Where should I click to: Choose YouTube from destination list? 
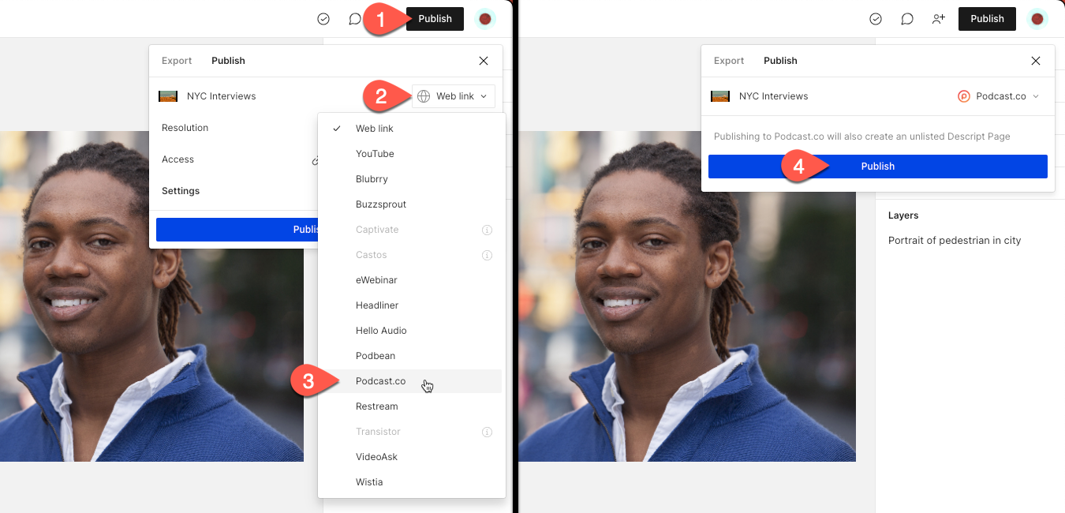[411, 154]
